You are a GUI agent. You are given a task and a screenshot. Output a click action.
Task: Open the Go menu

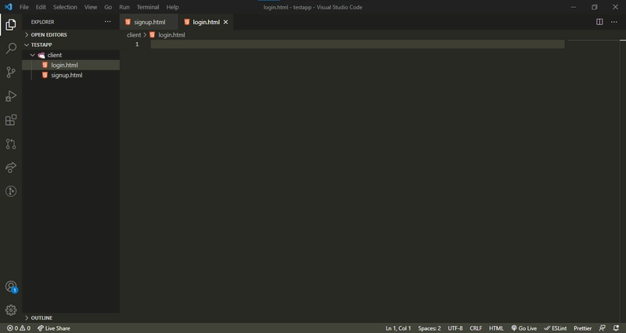click(x=108, y=7)
